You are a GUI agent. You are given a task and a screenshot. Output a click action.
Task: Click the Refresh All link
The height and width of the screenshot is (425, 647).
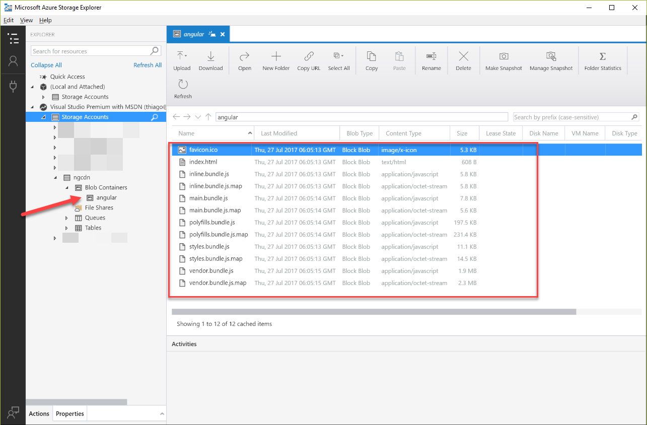coord(148,65)
